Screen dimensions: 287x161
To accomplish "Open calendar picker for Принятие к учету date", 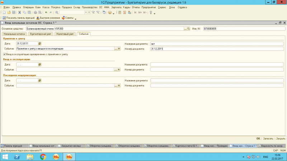I will (40, 43).
